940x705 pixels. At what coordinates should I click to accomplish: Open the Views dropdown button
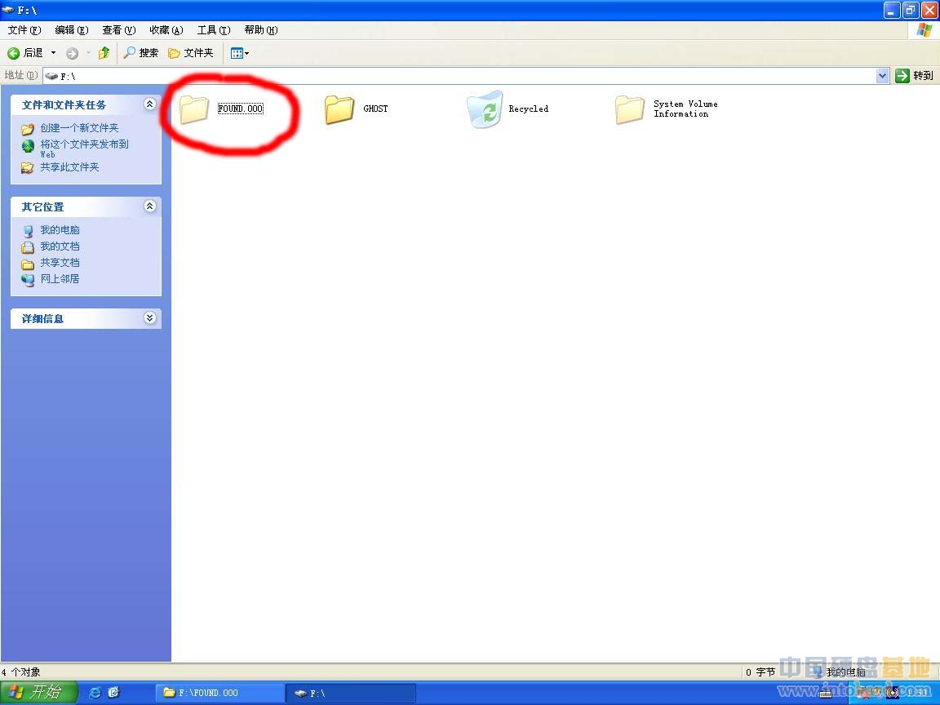(240, 53)
